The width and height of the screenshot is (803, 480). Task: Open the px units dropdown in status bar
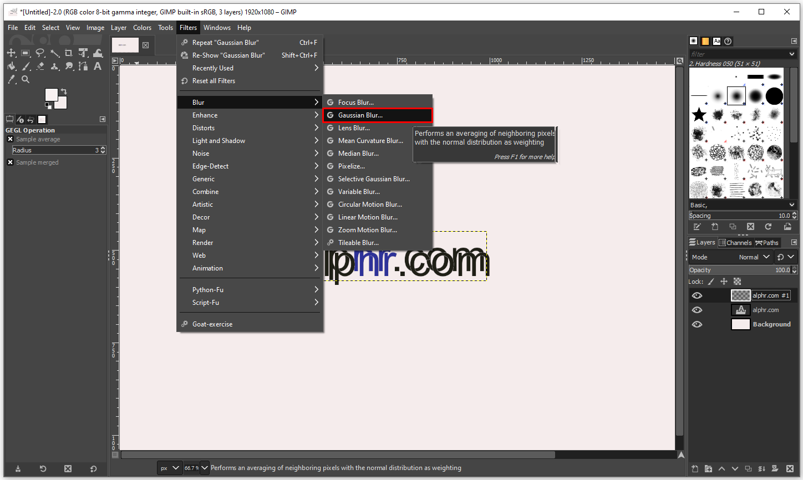pyautogui.click(x=170, y=468)
